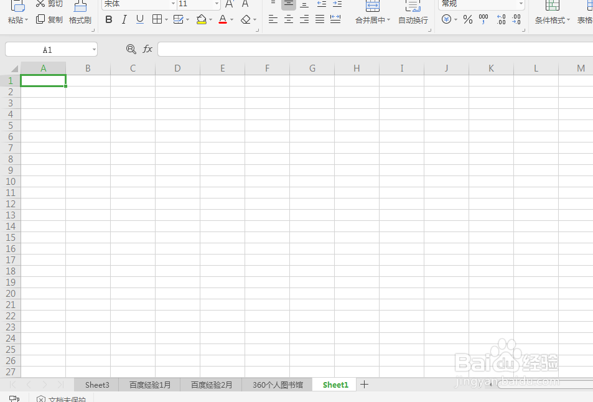The height and width of the screenshot is (402, 593).
Task: Click the Select All corner triangle
Action: (x=14, y=68)
